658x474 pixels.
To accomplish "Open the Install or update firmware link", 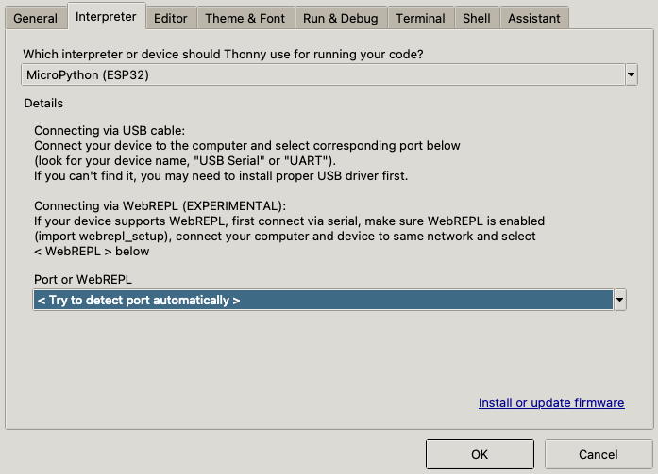I will point(551,402).
